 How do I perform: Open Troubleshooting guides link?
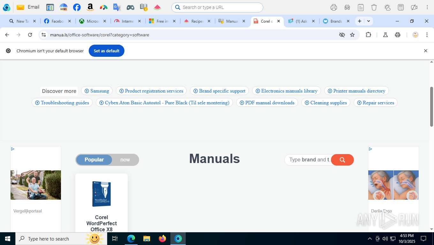(62, 103)
